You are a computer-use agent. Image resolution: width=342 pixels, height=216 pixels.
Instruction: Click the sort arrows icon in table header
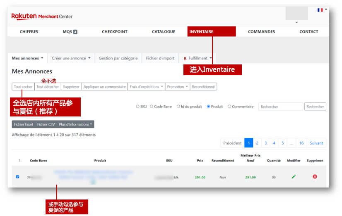pos(20,161)
